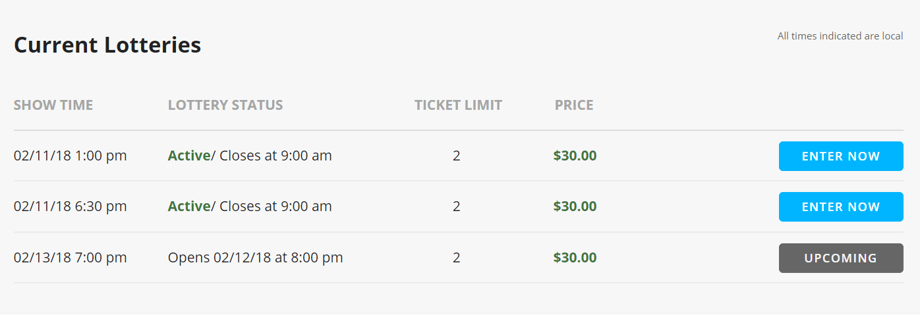Click the Price column header
Screen dimensions: 920x315
574,105
